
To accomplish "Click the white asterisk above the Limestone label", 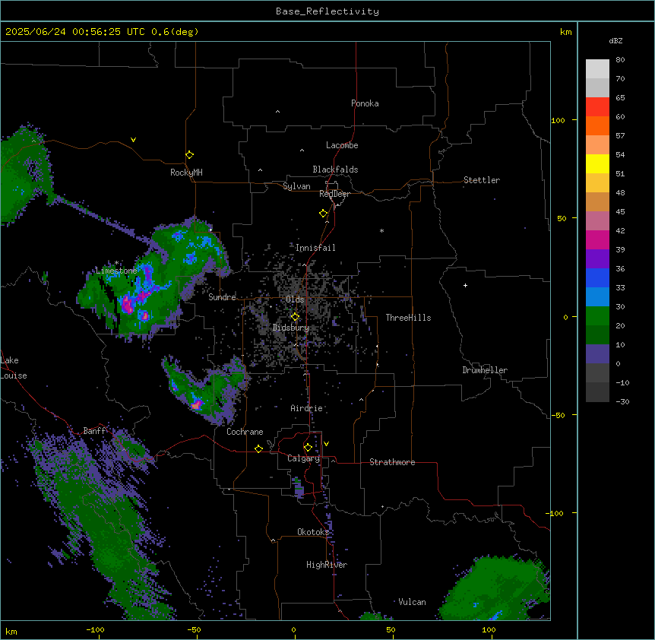I will click(x=116, y=263).
